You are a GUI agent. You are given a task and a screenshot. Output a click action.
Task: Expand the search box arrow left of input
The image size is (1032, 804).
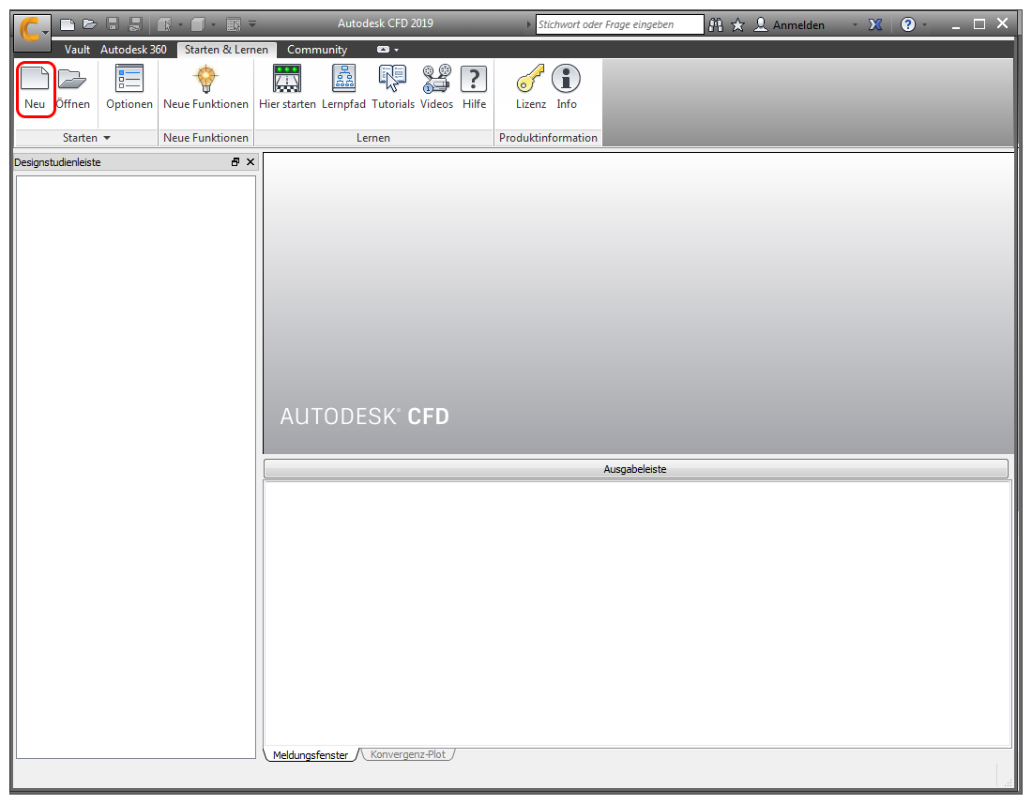coord(528,25)
